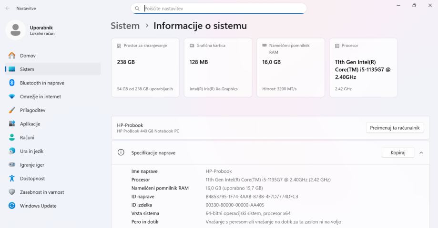The width and height of the screenshot is (438, 228).
Task: Click the HP-Probook device name header
Action: (130, 125)
